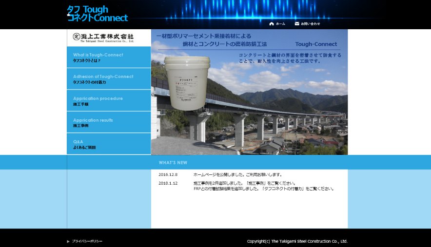
Task: Select the 2018.1.12 news date
Action: click(168, 183)
